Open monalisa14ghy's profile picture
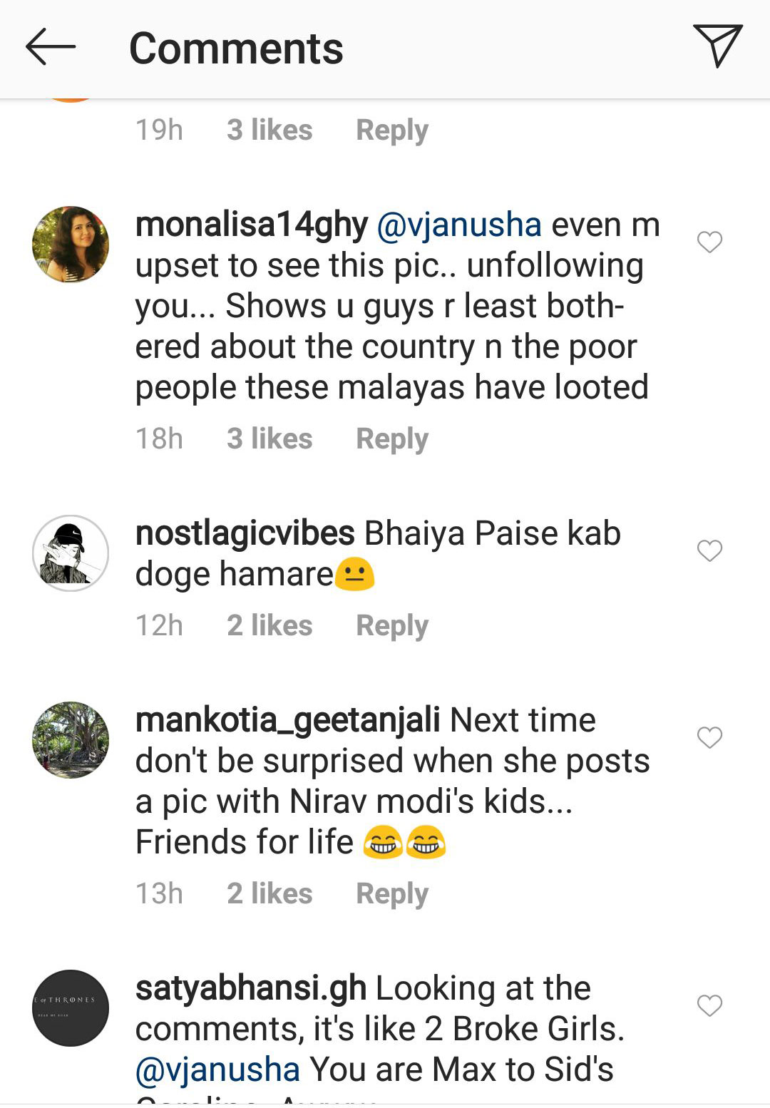Image resolution: width=770 pixels, height=1108 pixels. point(71,245)
